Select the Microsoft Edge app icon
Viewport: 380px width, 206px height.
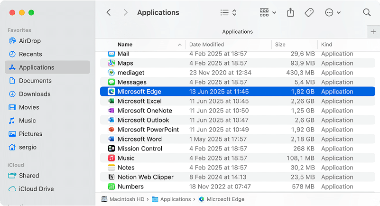click(x=111, y=91)
